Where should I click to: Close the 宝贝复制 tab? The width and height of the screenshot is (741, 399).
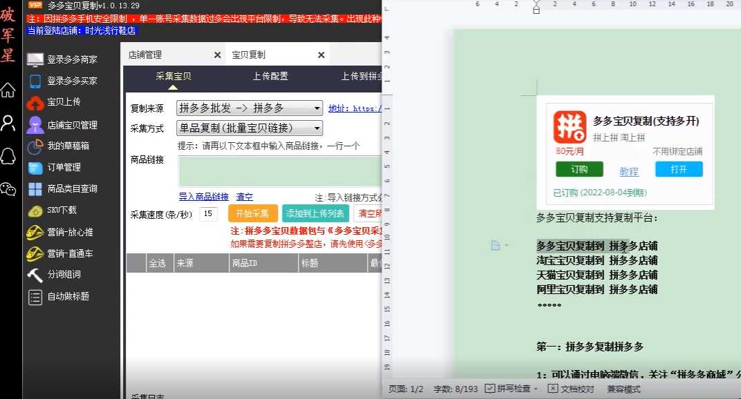pyautogui.click(x=321, y=55)
